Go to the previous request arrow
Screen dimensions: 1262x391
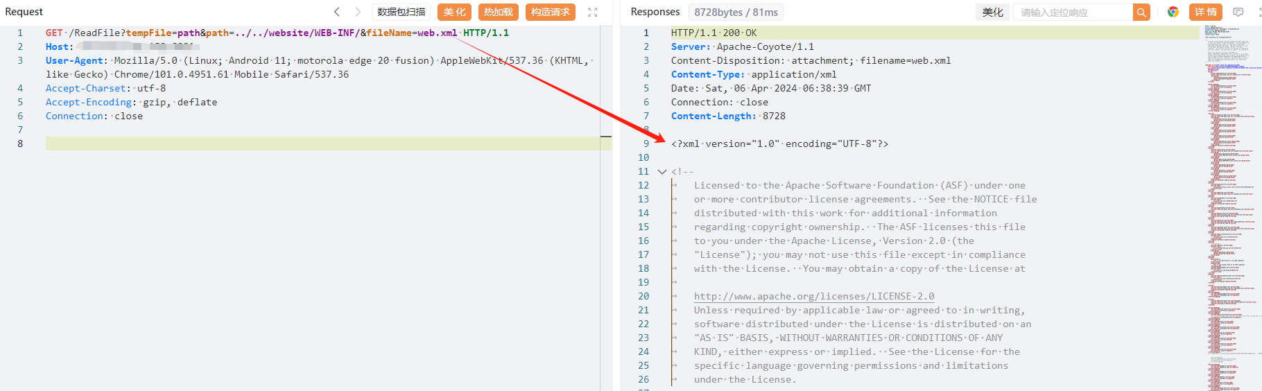click(x=337, y=12)
